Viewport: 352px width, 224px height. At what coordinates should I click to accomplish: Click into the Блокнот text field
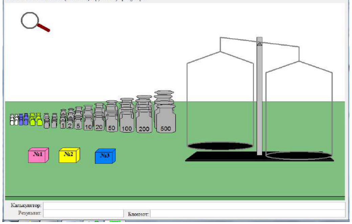pos(248,214)
